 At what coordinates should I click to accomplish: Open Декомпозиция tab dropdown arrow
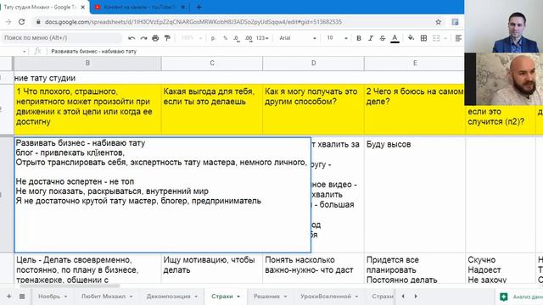click(x=196, y=297)
